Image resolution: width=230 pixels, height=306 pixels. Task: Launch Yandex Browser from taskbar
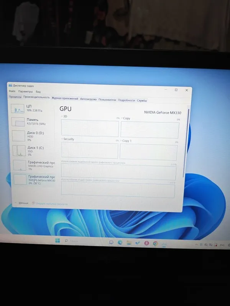(146, 243)
